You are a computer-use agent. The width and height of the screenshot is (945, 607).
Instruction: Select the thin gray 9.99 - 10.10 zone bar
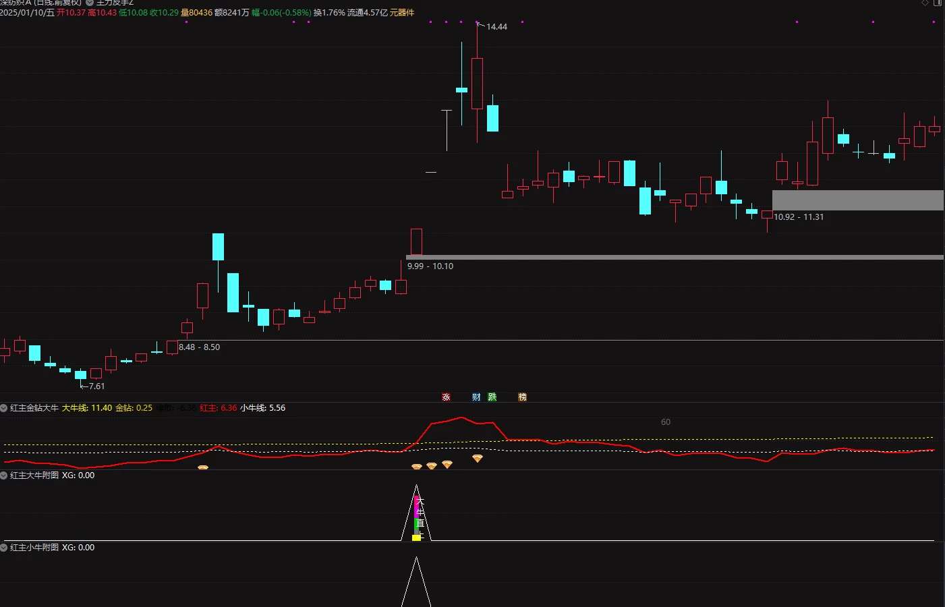(675, 257)
